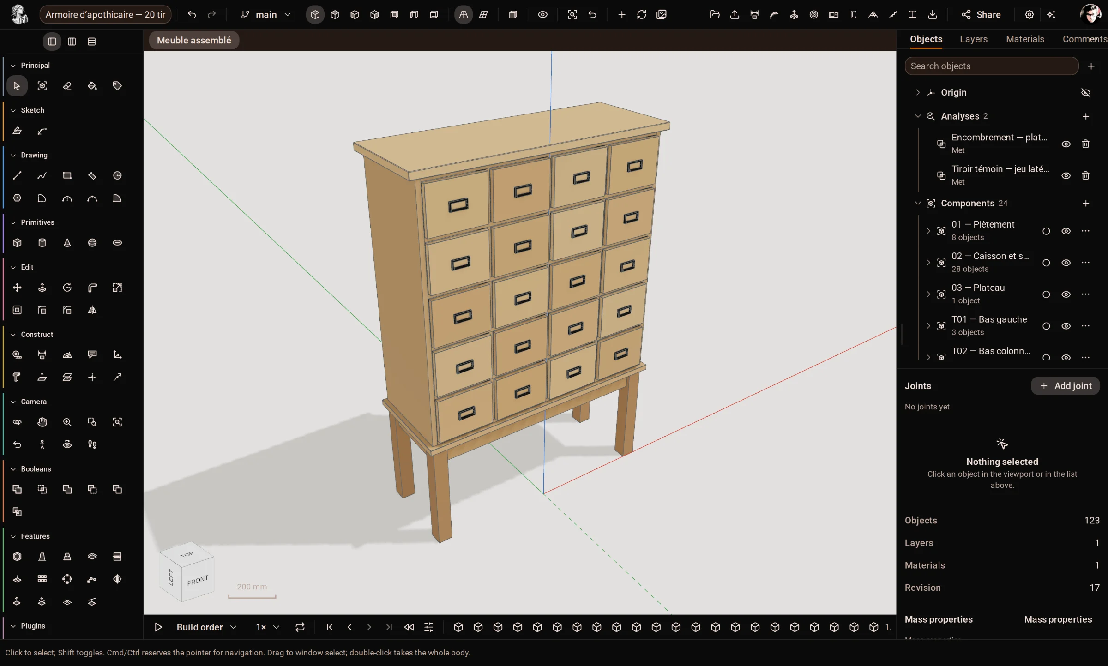Play the build order animation

(158, 627)
